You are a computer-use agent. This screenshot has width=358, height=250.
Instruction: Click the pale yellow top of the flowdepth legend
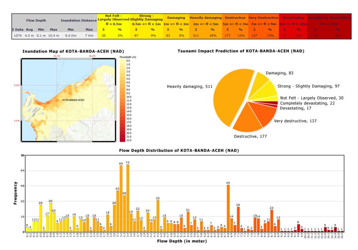(x=122, y=61)
